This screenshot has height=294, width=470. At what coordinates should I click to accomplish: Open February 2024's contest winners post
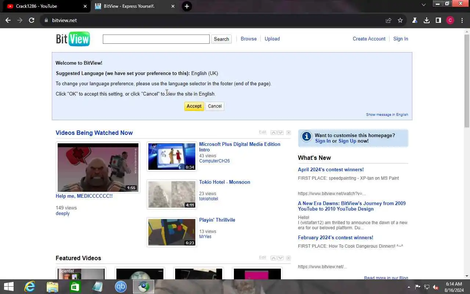point(336,237)
